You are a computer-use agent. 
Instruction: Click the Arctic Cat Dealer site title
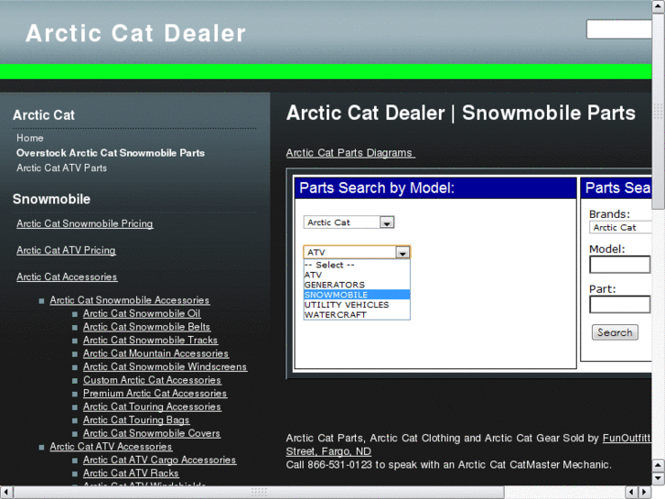135,33
